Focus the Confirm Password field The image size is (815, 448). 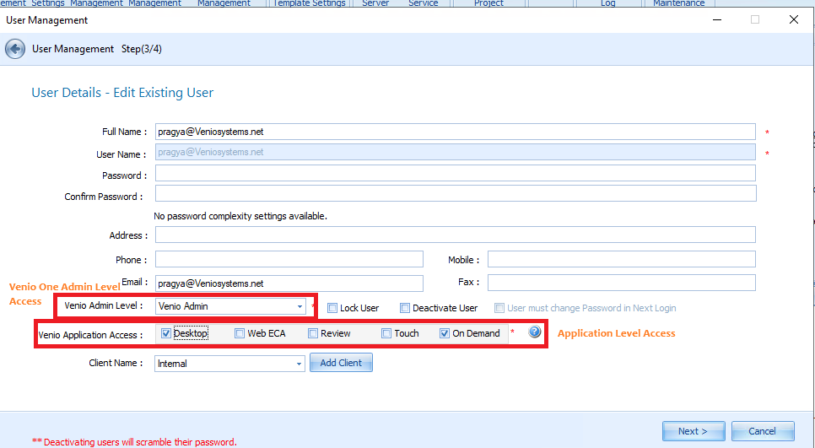coord(456,193)
